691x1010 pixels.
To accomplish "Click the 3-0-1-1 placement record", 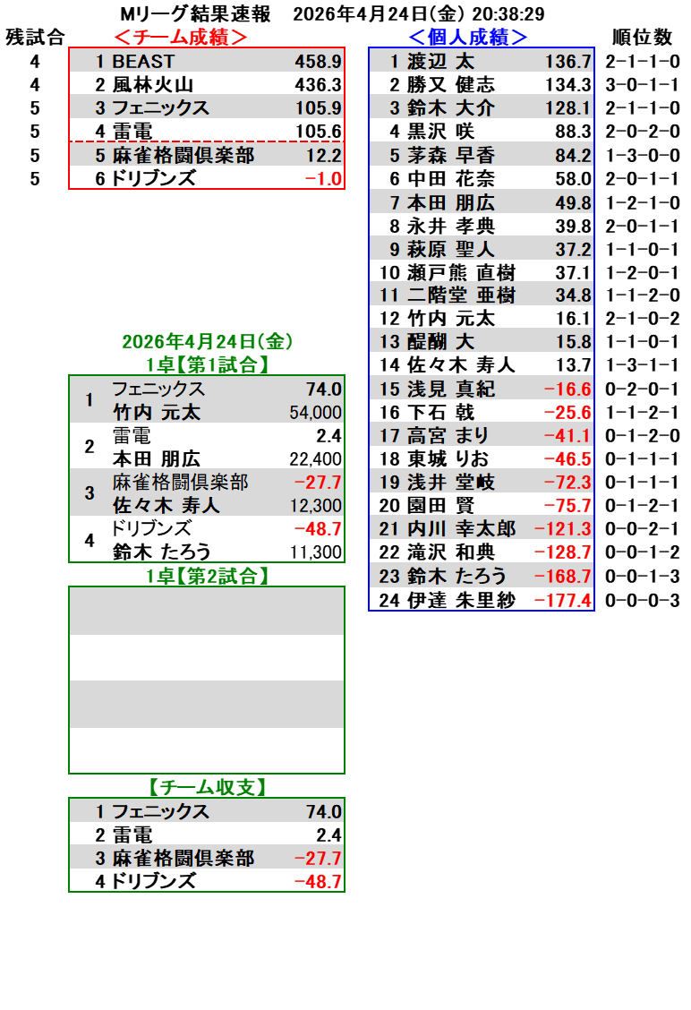I will [642, 84].
